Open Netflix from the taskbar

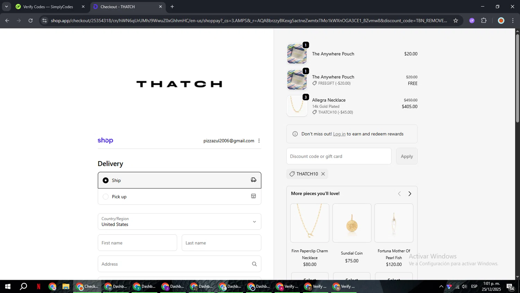(x=38, y=286)
